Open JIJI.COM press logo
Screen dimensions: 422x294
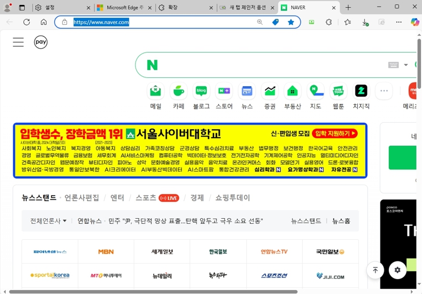click(330, 275)
